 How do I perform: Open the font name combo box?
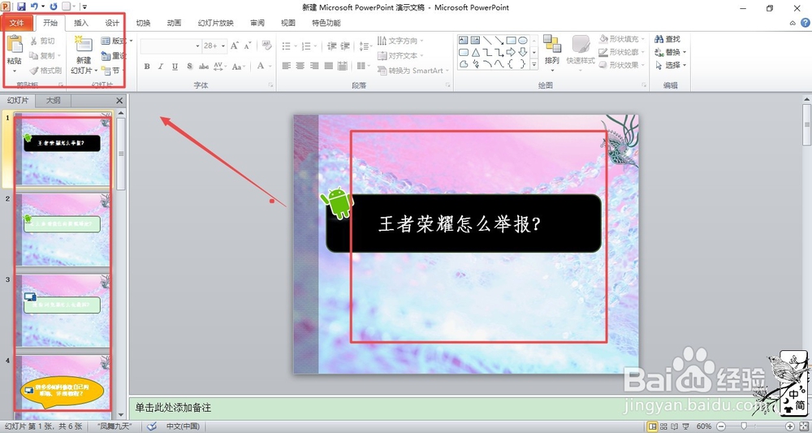point(171,46)
